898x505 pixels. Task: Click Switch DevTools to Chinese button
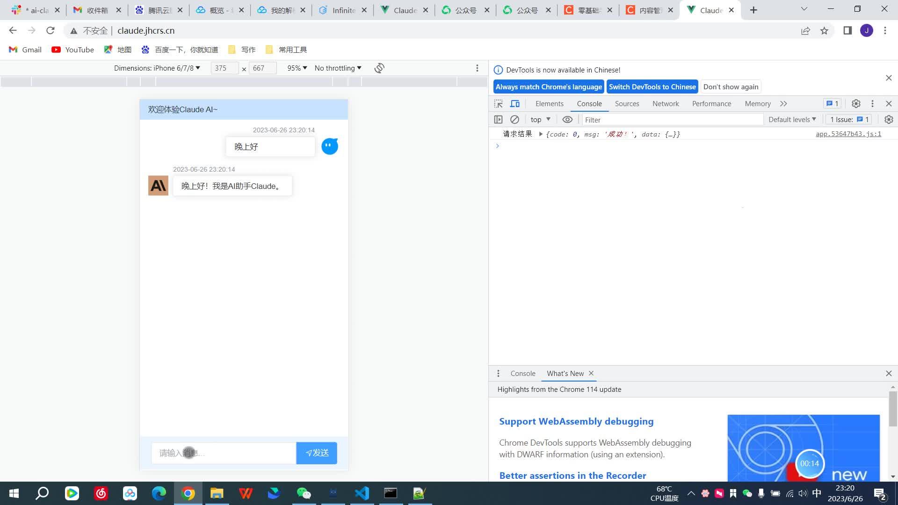(x=652, y=87)
